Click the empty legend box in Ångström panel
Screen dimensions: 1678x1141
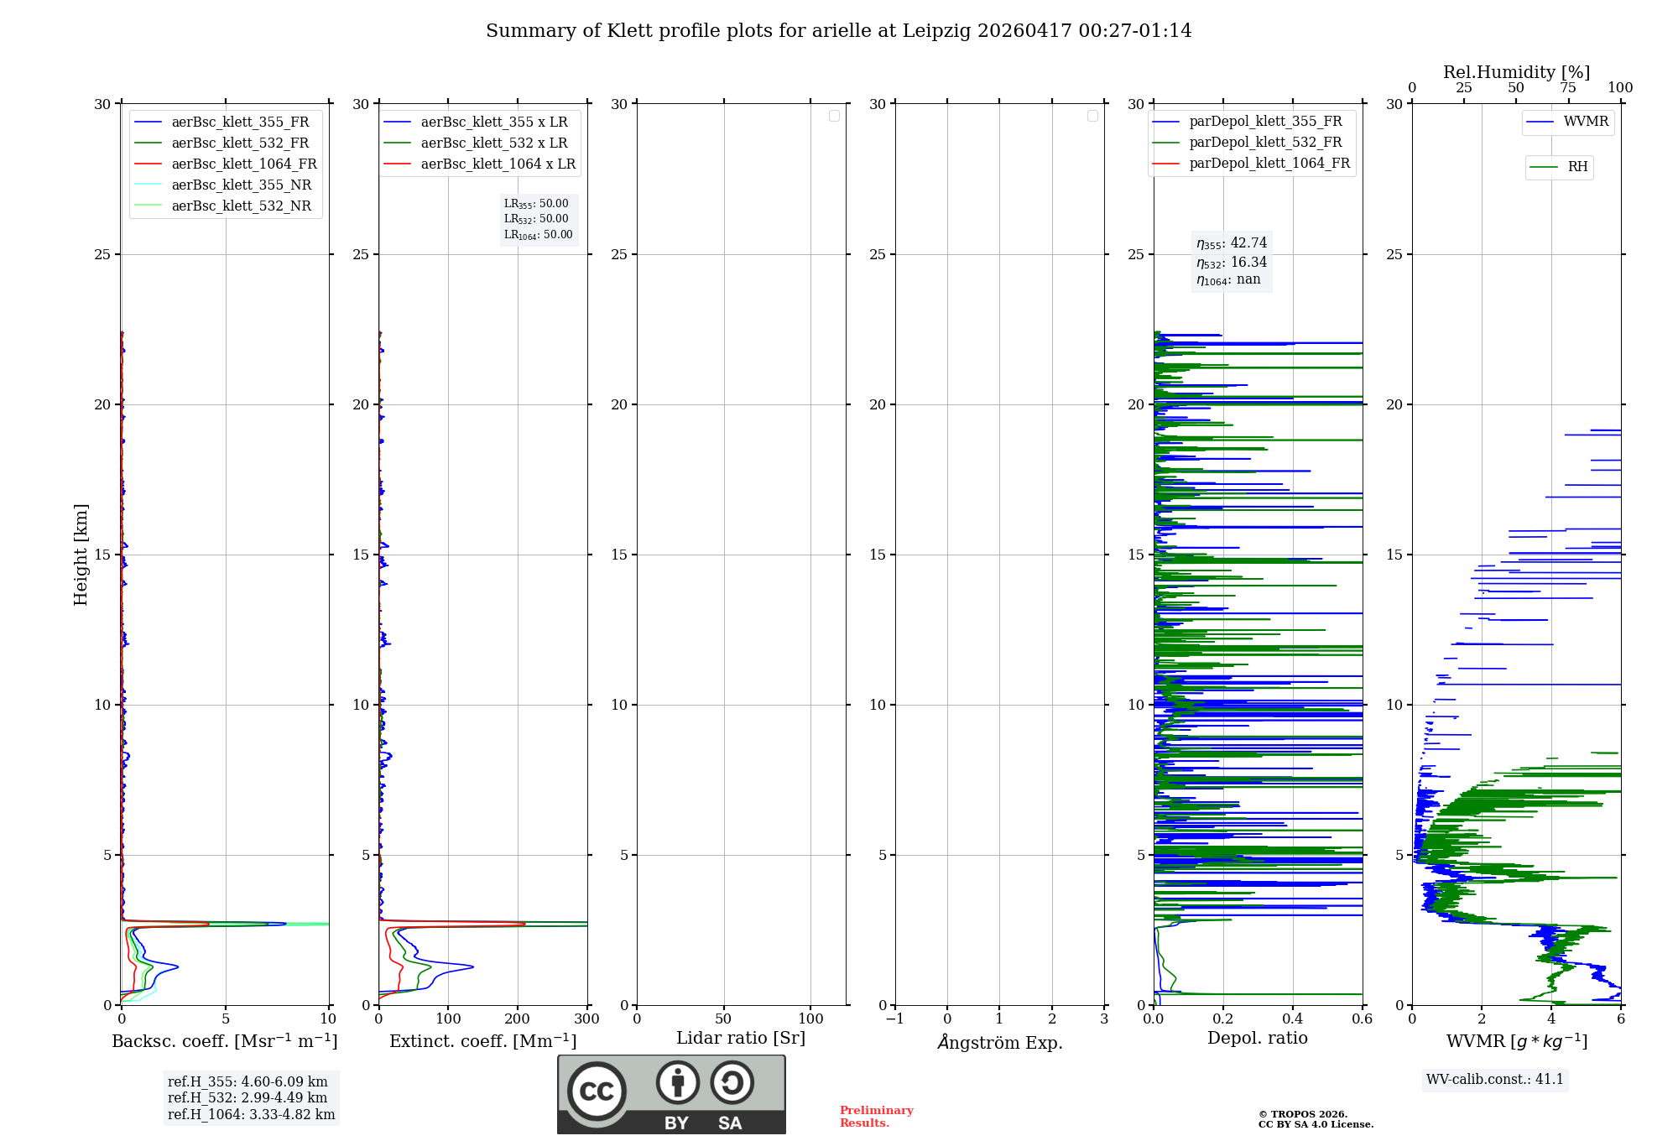tap(1092, 116)
